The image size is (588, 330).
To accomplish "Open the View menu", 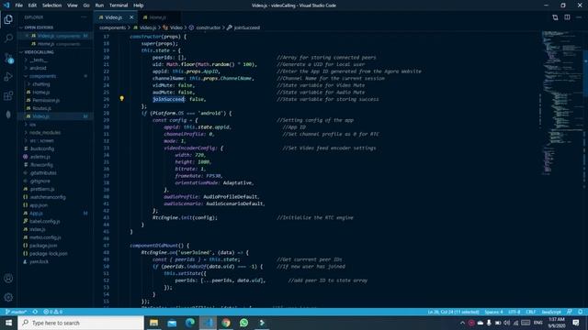I will coord(72,5).
